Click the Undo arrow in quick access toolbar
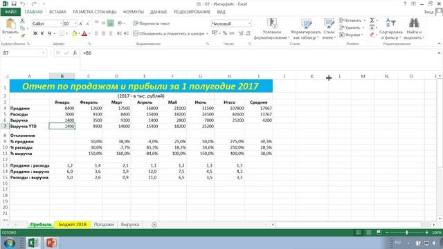 tap(23, 3)
